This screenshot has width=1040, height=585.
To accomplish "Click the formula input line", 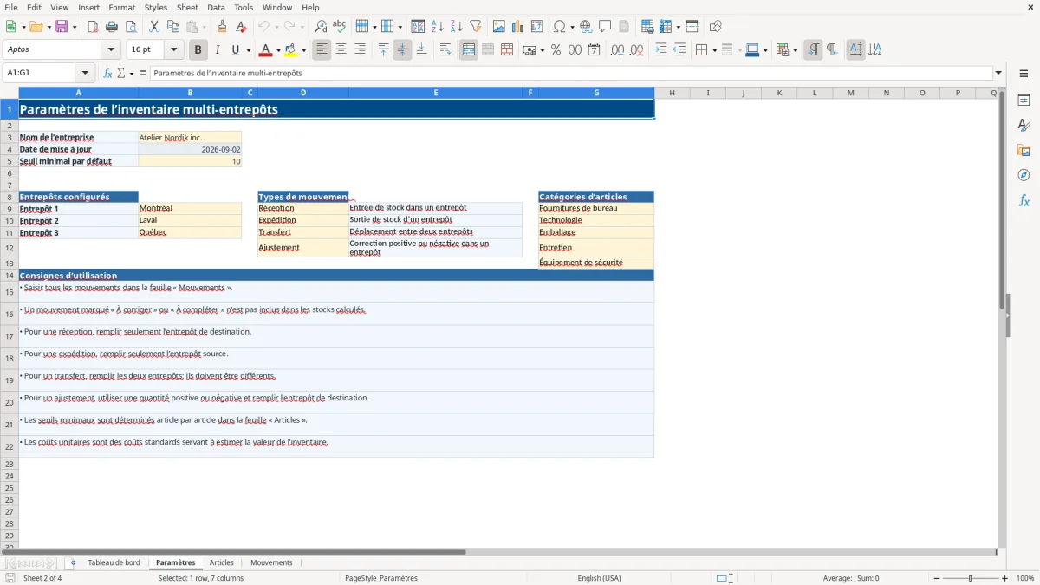I will click(571, 73).
